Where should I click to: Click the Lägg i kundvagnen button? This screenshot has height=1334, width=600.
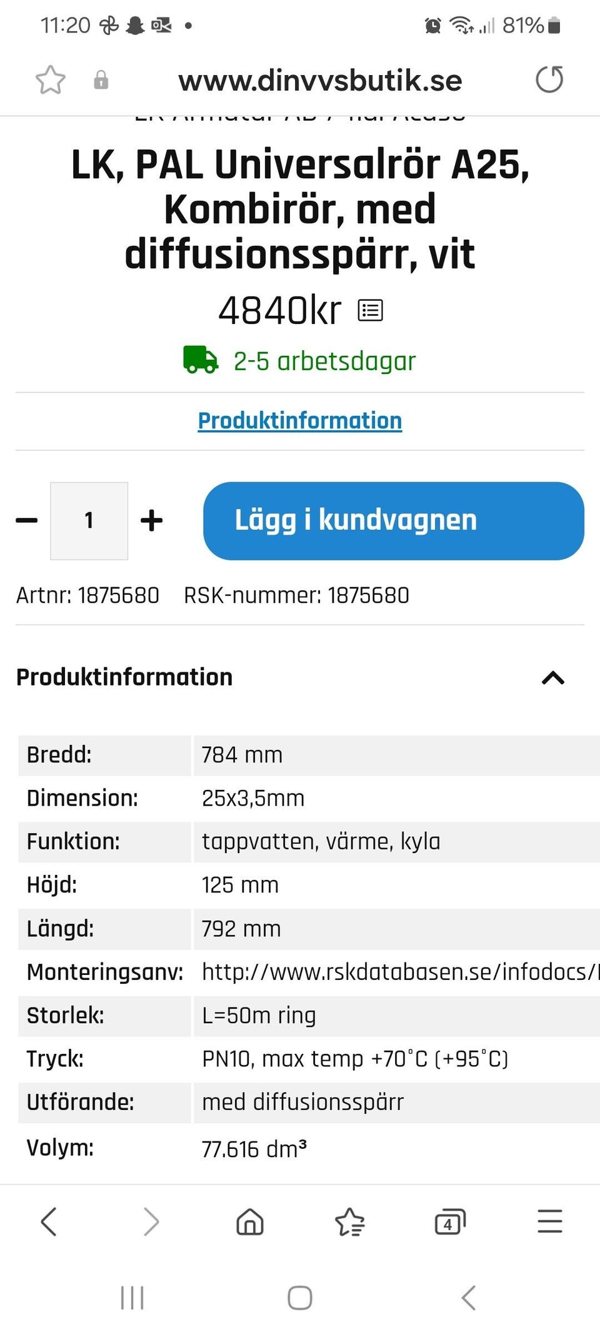[394, 520]
